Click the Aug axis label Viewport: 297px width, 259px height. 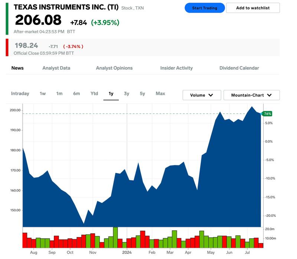point(33,252)
